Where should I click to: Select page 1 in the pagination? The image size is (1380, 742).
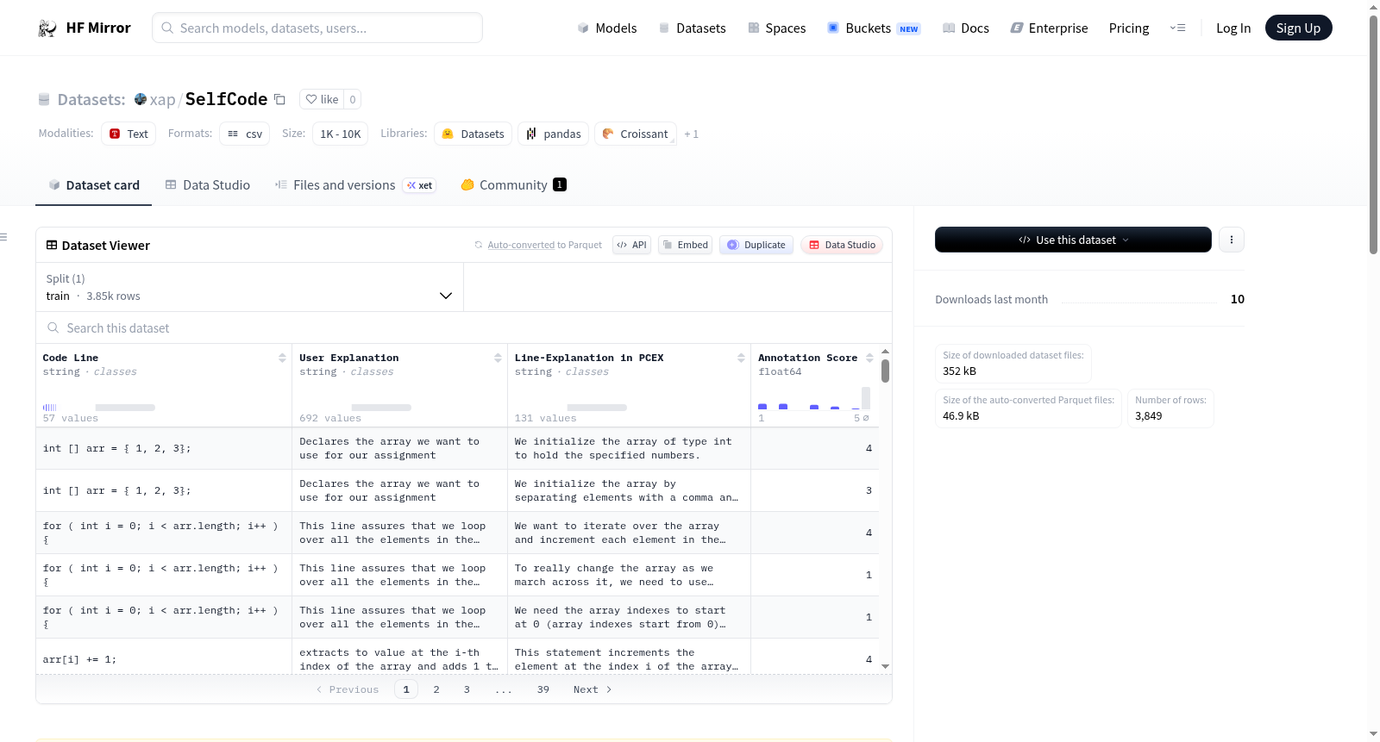[x=406, y=689]
